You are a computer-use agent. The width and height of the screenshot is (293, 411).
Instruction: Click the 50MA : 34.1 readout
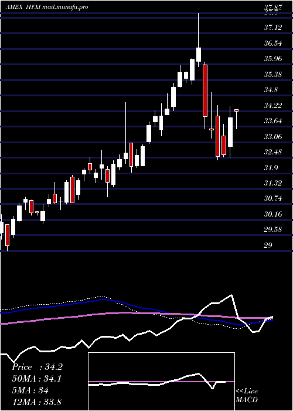36,379
